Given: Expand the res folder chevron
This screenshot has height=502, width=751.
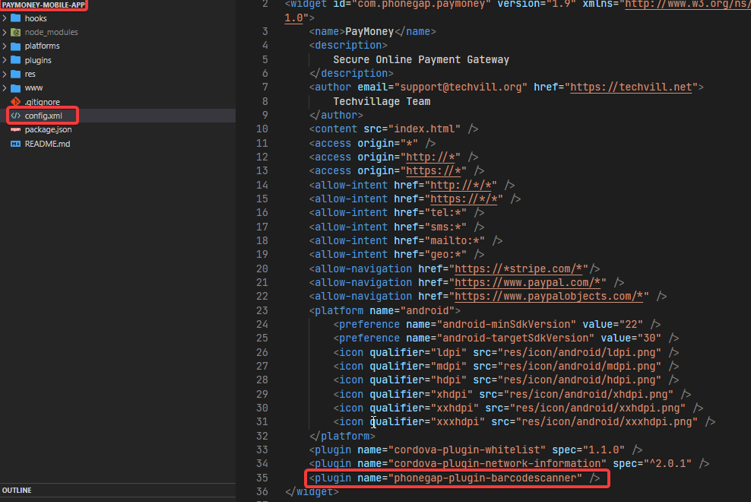Looking at the screenshot, I should pyautogui.click(x=5, y=74).
